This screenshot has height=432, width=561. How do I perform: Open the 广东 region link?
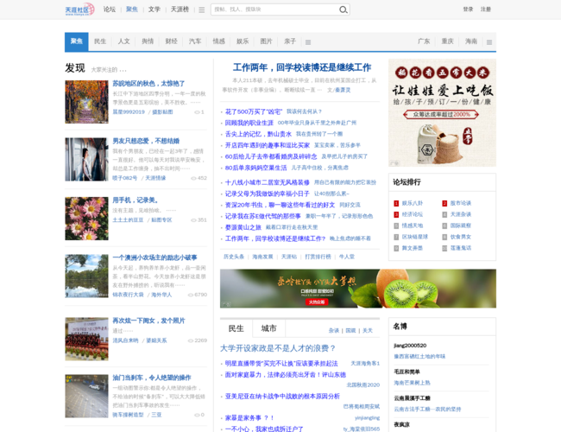point(424,41)
